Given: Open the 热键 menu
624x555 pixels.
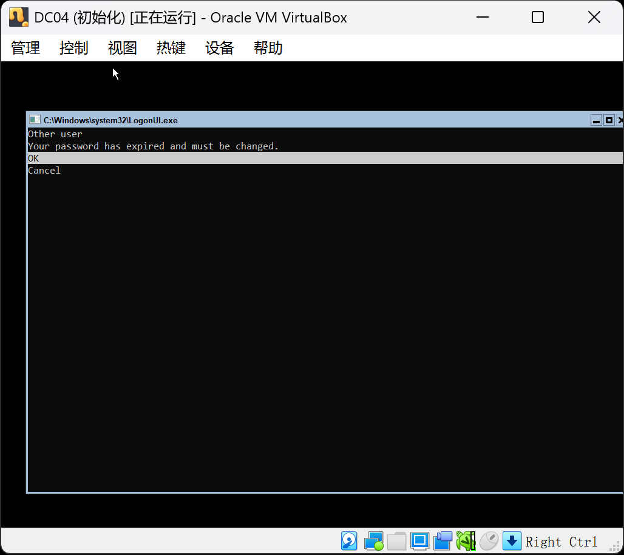Looking at the screenshot, I should 171,48.
